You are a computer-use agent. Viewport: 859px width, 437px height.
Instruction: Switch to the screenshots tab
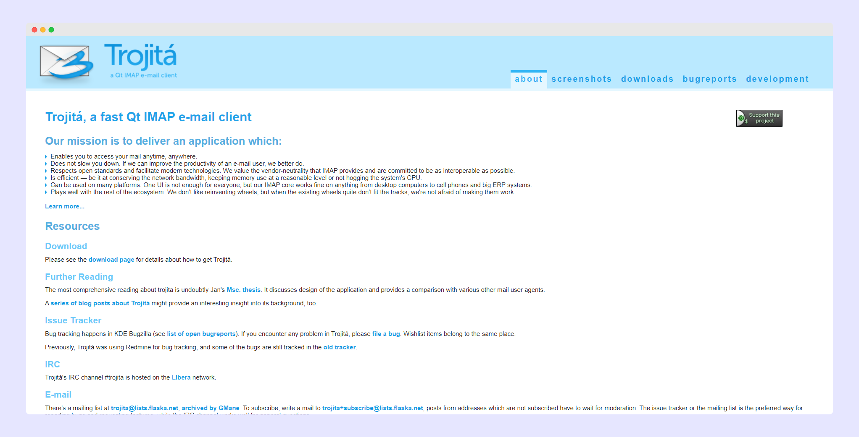coord(582,79)
